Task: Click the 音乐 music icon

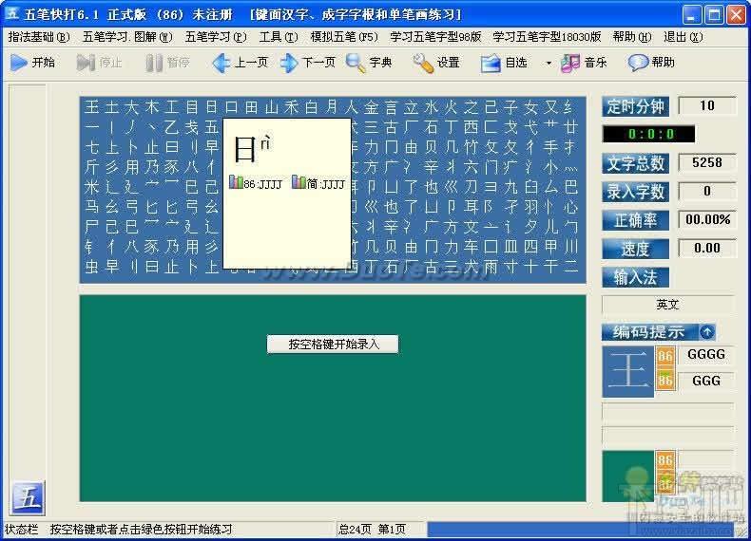Action: pyautogui.click(x=570, y=63)
